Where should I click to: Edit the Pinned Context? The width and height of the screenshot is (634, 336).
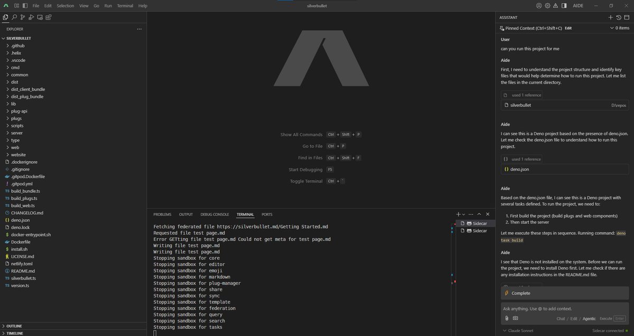568,28
